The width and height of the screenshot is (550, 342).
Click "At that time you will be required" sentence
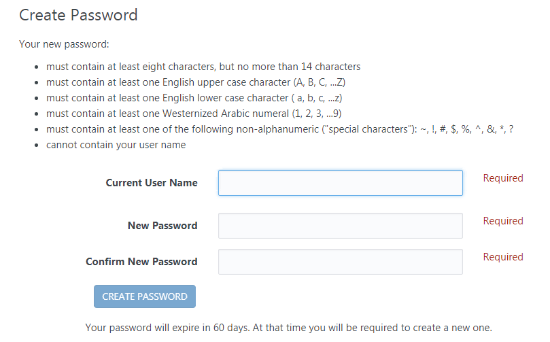[x=374, y=327]
